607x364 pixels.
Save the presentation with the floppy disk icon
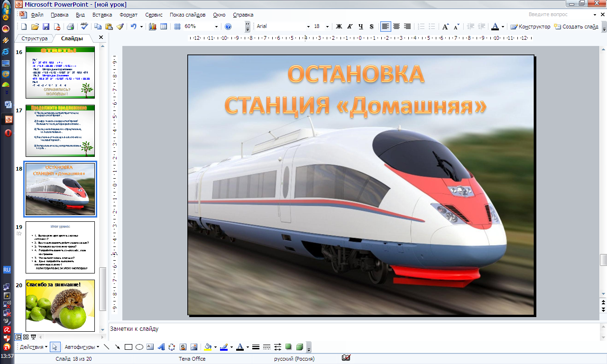coord(46,27)
